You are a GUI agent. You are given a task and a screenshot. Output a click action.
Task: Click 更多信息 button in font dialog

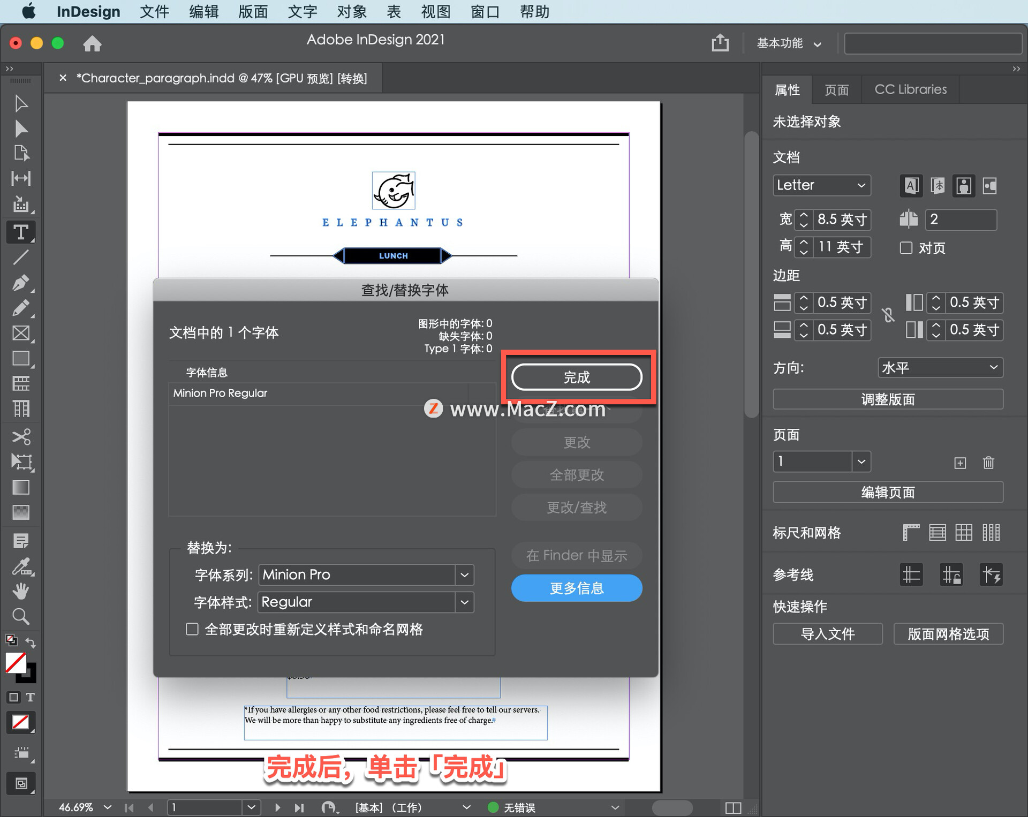[576, 589]
